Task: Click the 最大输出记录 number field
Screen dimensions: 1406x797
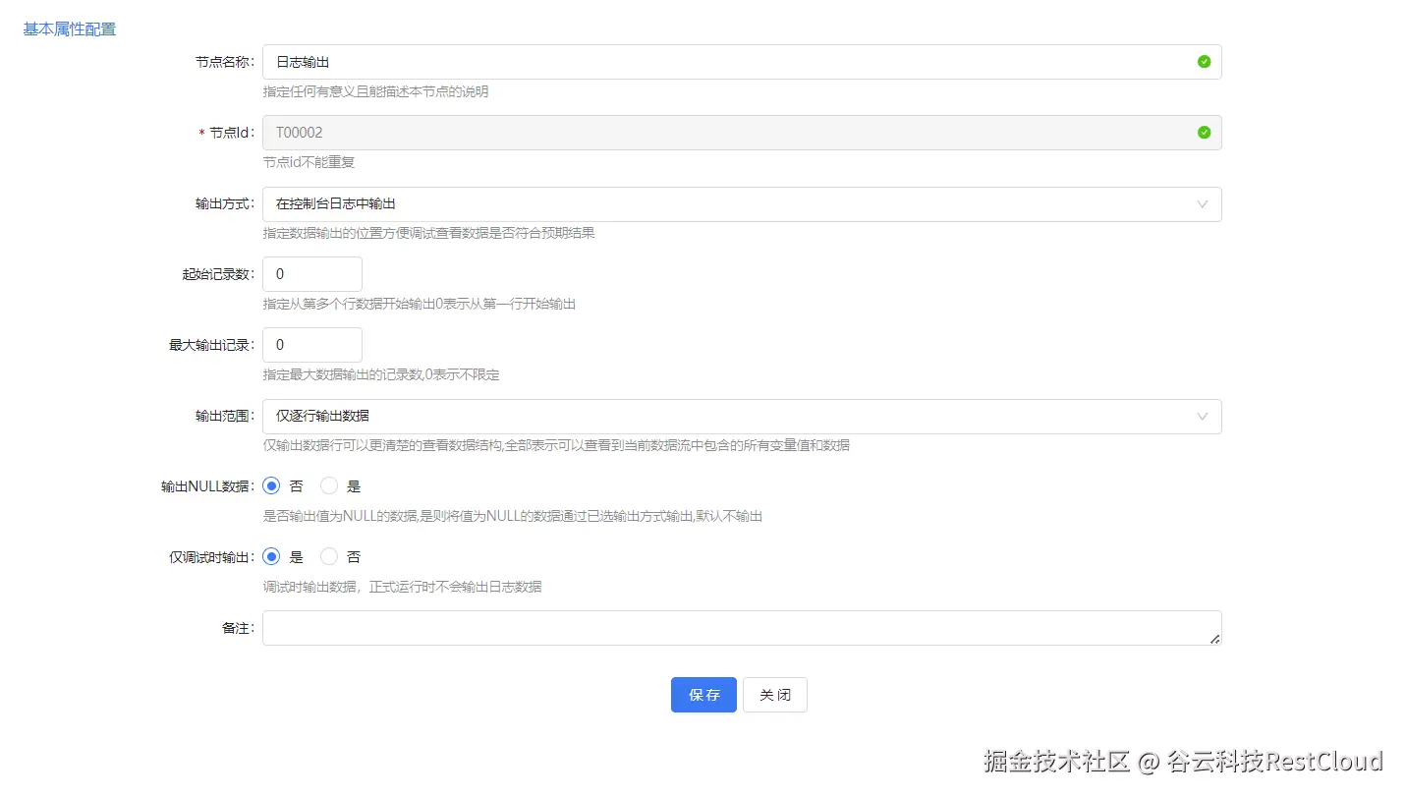Action: click(311, 344)
